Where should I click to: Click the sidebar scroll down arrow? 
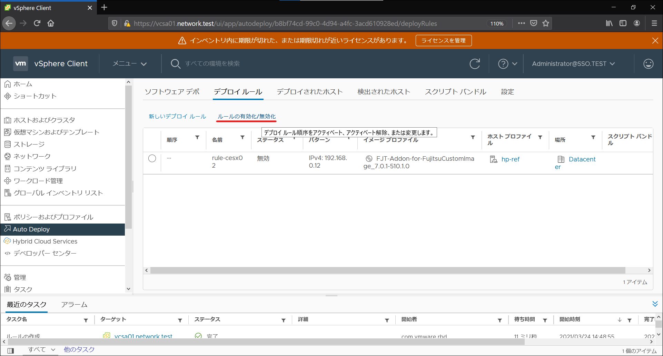128,289
